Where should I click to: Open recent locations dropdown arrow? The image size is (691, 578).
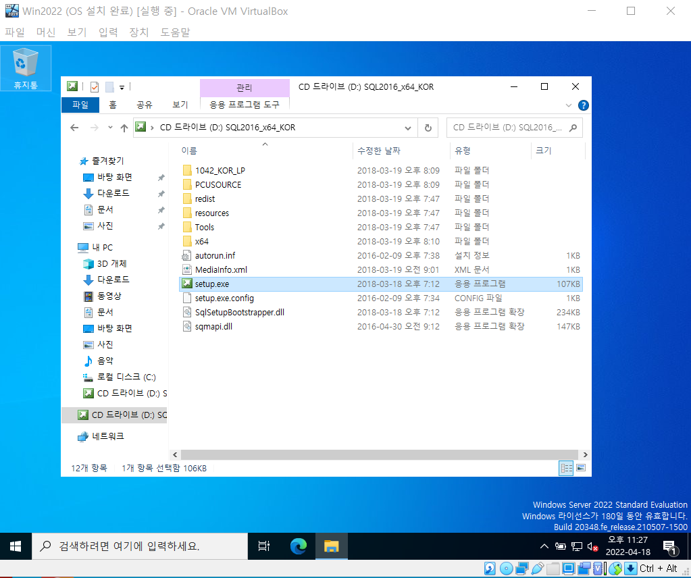109,128
